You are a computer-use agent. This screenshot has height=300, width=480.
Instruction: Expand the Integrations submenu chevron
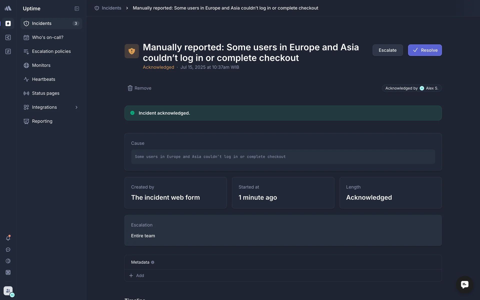coord(76,107)
